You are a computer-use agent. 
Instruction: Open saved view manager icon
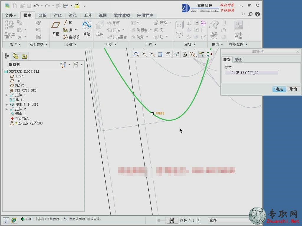[176, 54]
